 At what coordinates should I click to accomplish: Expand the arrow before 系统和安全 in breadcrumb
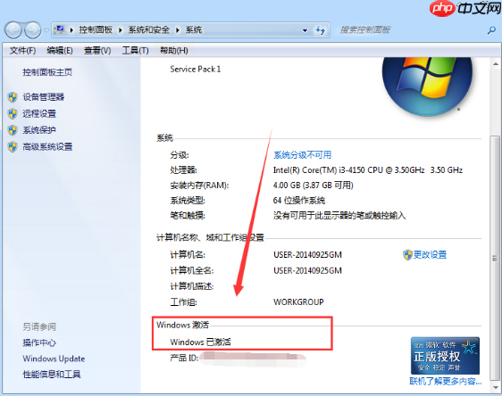(x=121, y=30)
